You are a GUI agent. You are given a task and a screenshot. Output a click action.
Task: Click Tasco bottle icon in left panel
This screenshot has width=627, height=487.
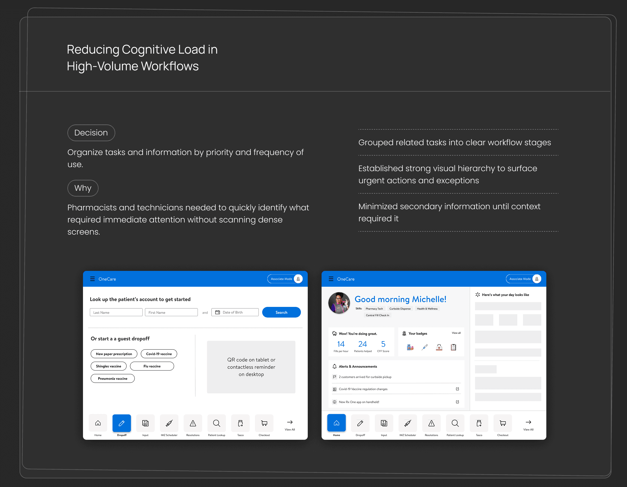pyautogui.click(x=240, y=423)
